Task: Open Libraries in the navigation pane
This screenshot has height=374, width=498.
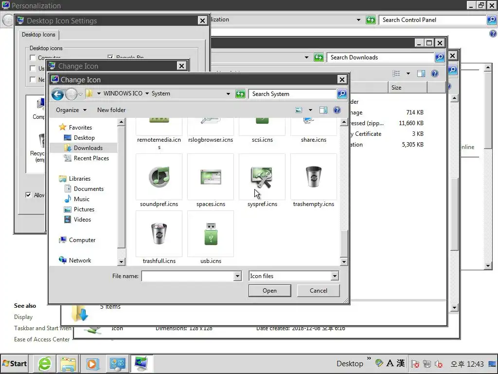Action: tap(79, 179)
